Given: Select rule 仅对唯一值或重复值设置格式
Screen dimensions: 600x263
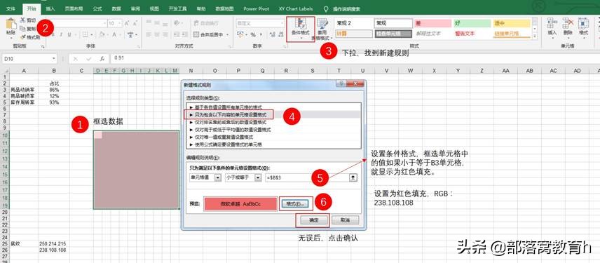Looking at the screenshot, I should tap(273, 137).
